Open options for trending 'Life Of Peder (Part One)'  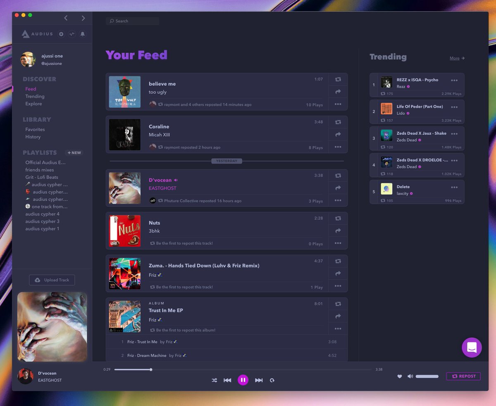tap(454, 107)
